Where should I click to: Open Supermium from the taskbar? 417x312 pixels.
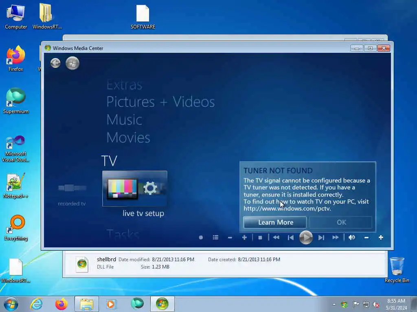pyautogui.click(x=137, y=304)
